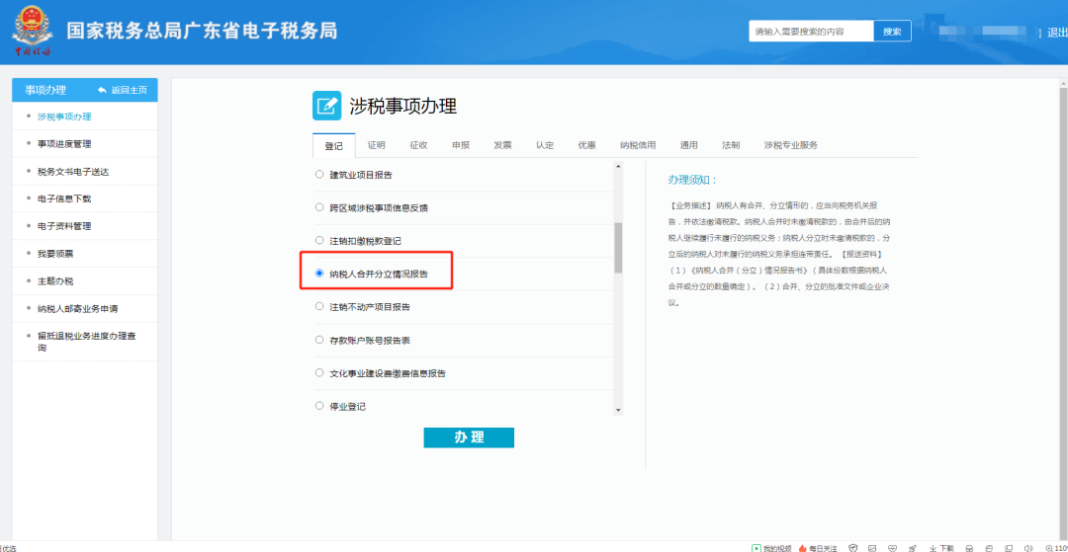The width and height of the screenshot is (1068, 552).
Task: Switch to the 通用 tab
Action: [688, 145]
